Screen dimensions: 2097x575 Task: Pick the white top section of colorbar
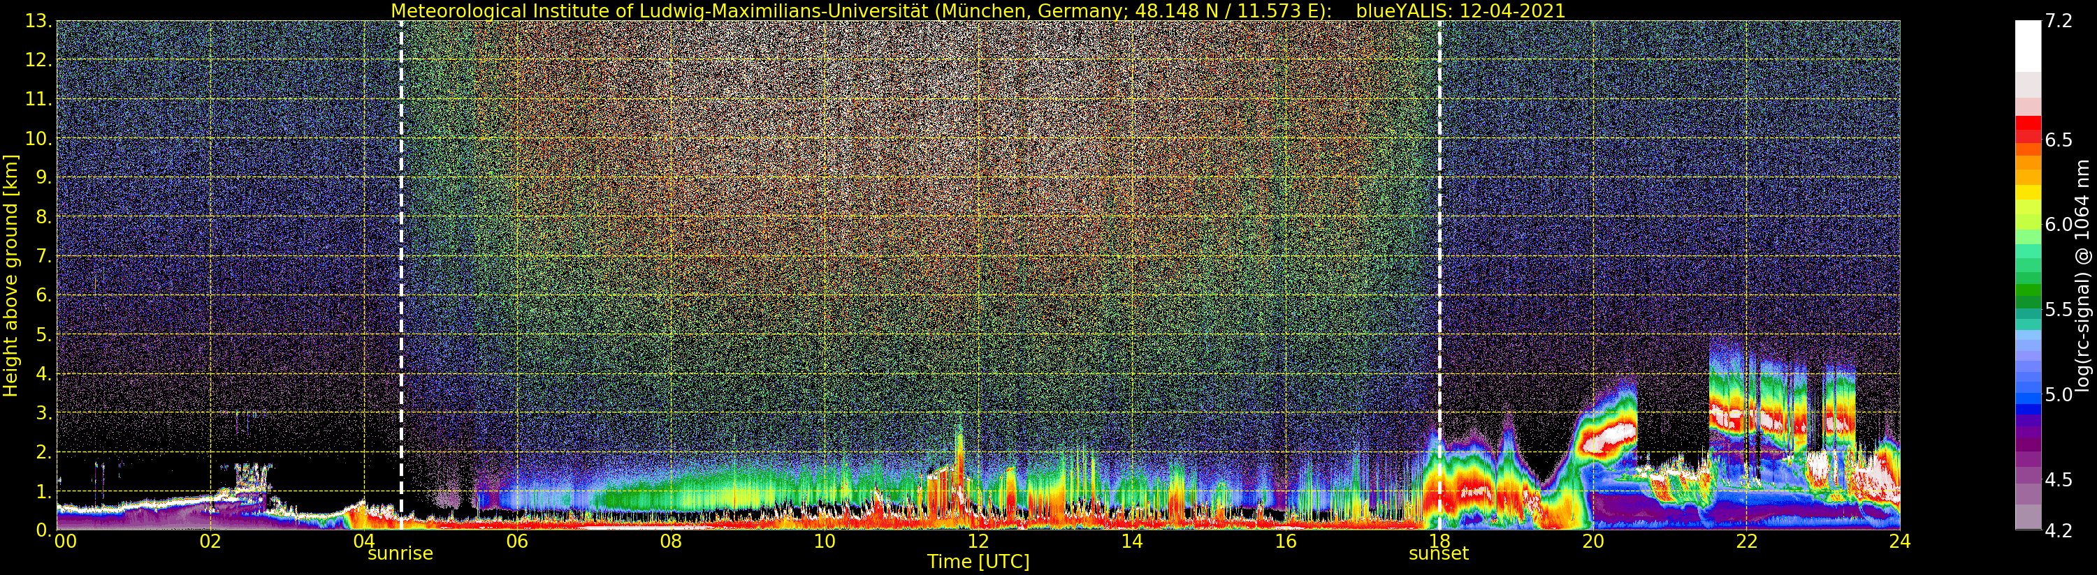click(2027, 45)
